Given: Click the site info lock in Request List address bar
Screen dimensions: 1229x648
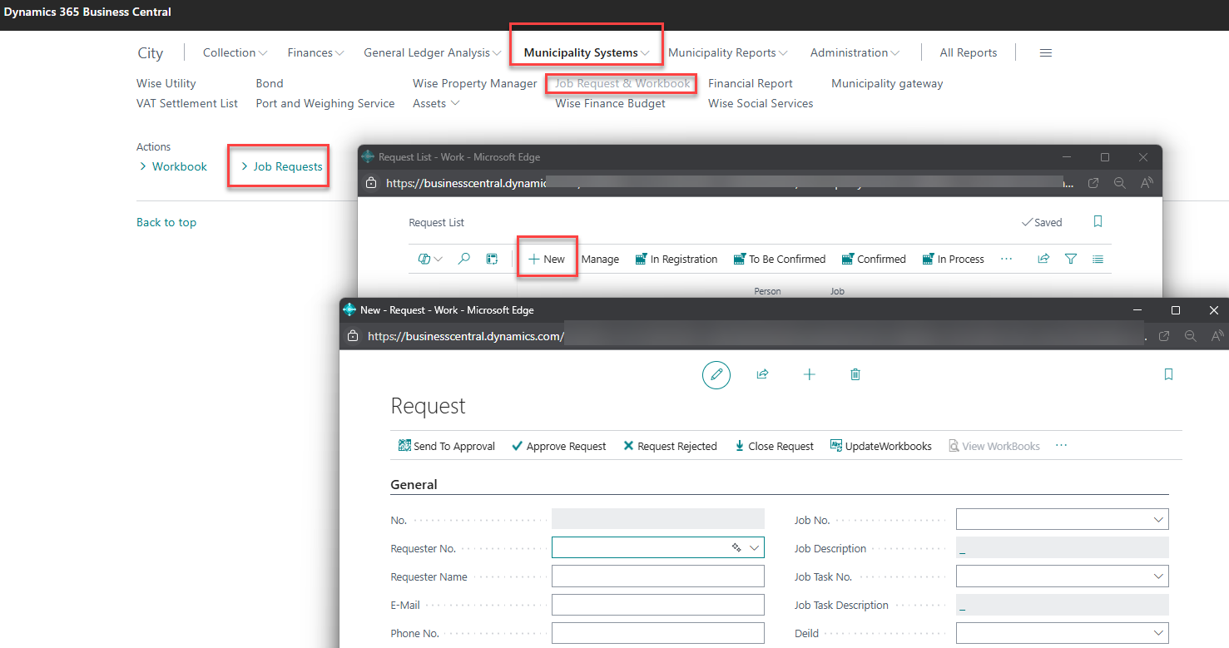Looking at the screenshot, I should coord(371,183).
